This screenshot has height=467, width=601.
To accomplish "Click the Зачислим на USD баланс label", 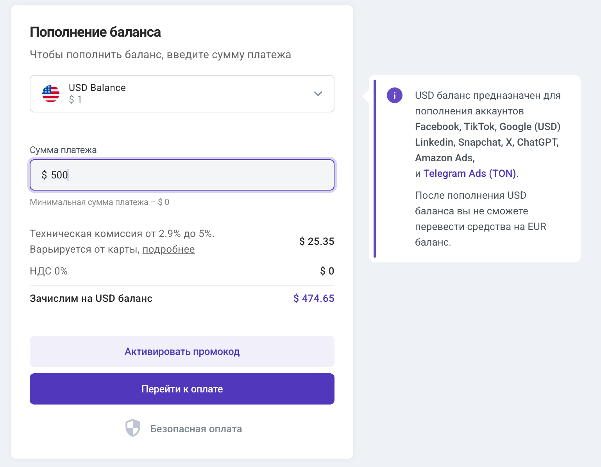I will point(91,298).
